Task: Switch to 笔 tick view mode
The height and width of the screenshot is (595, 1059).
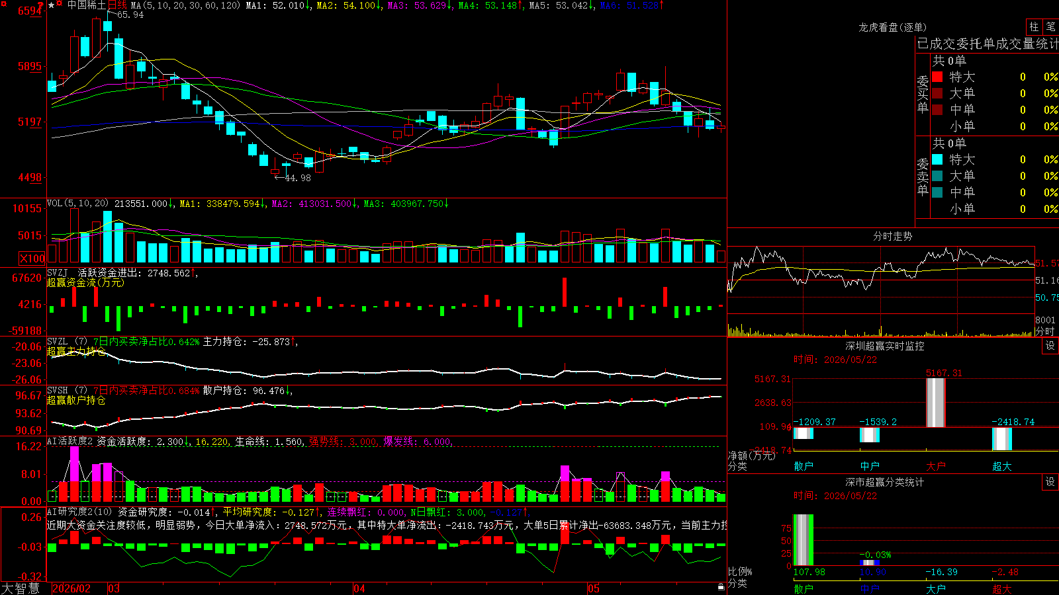Action: click(x=1050, y=27)
